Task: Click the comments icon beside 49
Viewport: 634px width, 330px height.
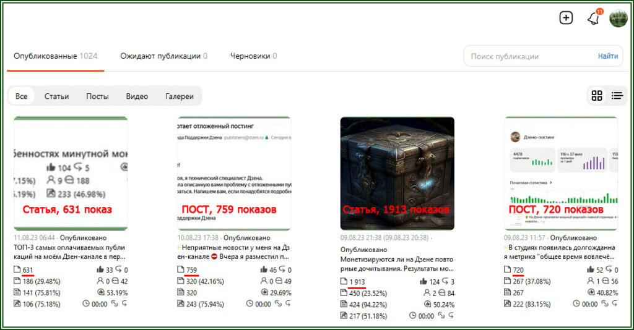Action: 279,281
